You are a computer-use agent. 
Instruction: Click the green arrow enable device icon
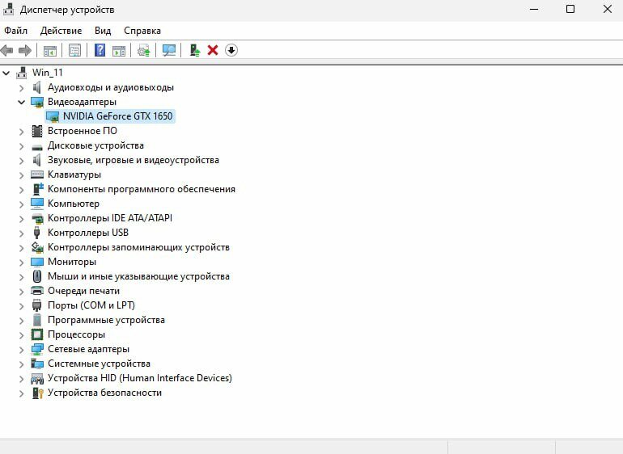coord(195,50)
